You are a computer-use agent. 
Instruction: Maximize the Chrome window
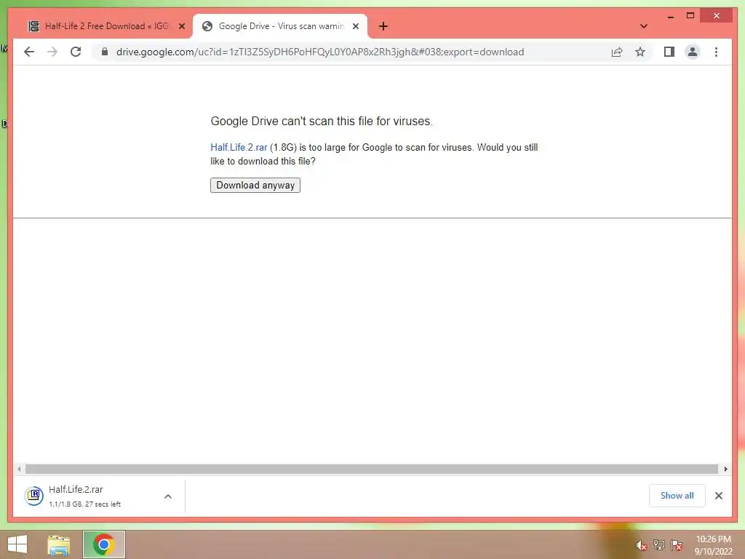pos(690,16)
